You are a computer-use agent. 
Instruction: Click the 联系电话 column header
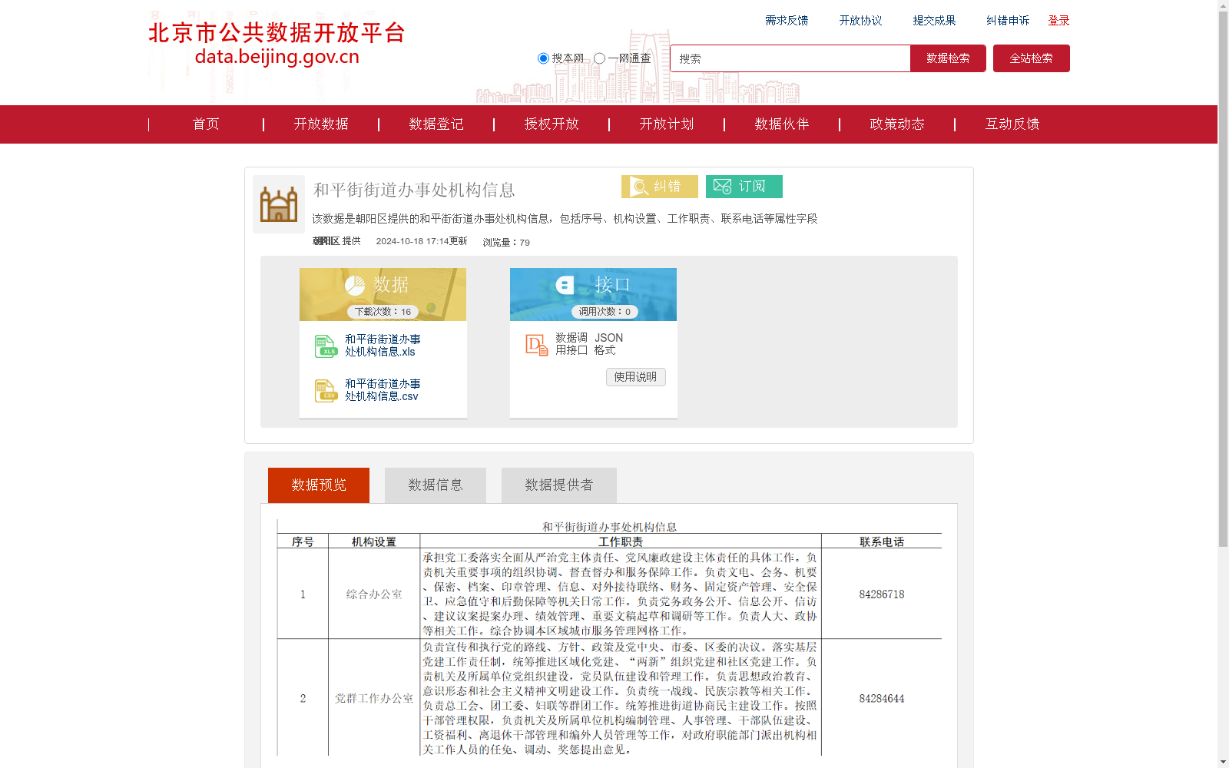click(x=882, y=542)
